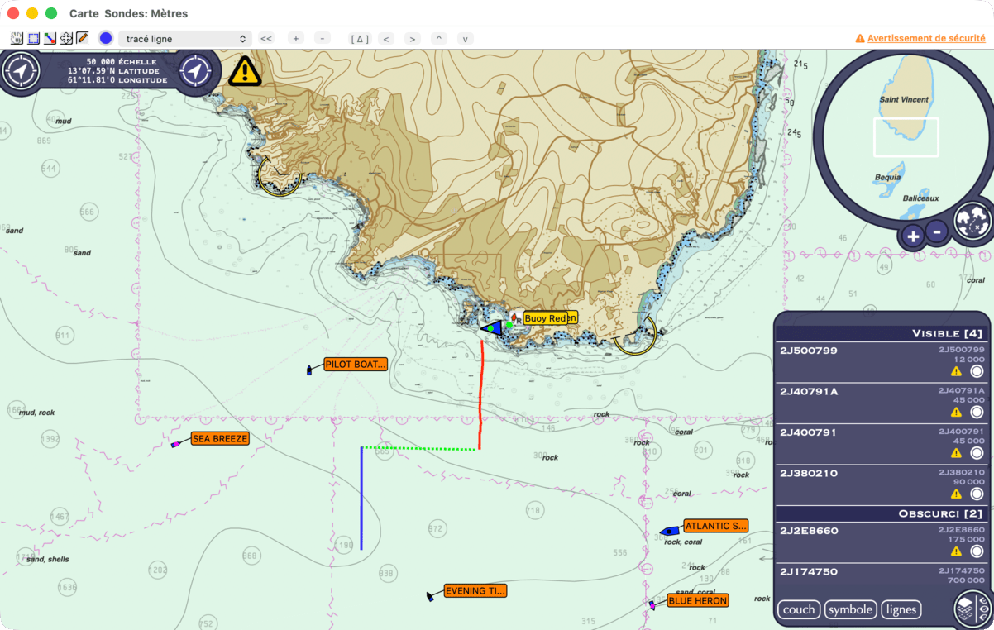Toggle the radio button for chart 2J40791A

pyautogui.click(x=977, y=412)
